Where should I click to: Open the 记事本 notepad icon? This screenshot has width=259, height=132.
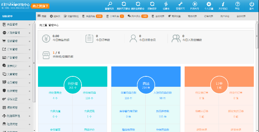[x=166, y=4]
